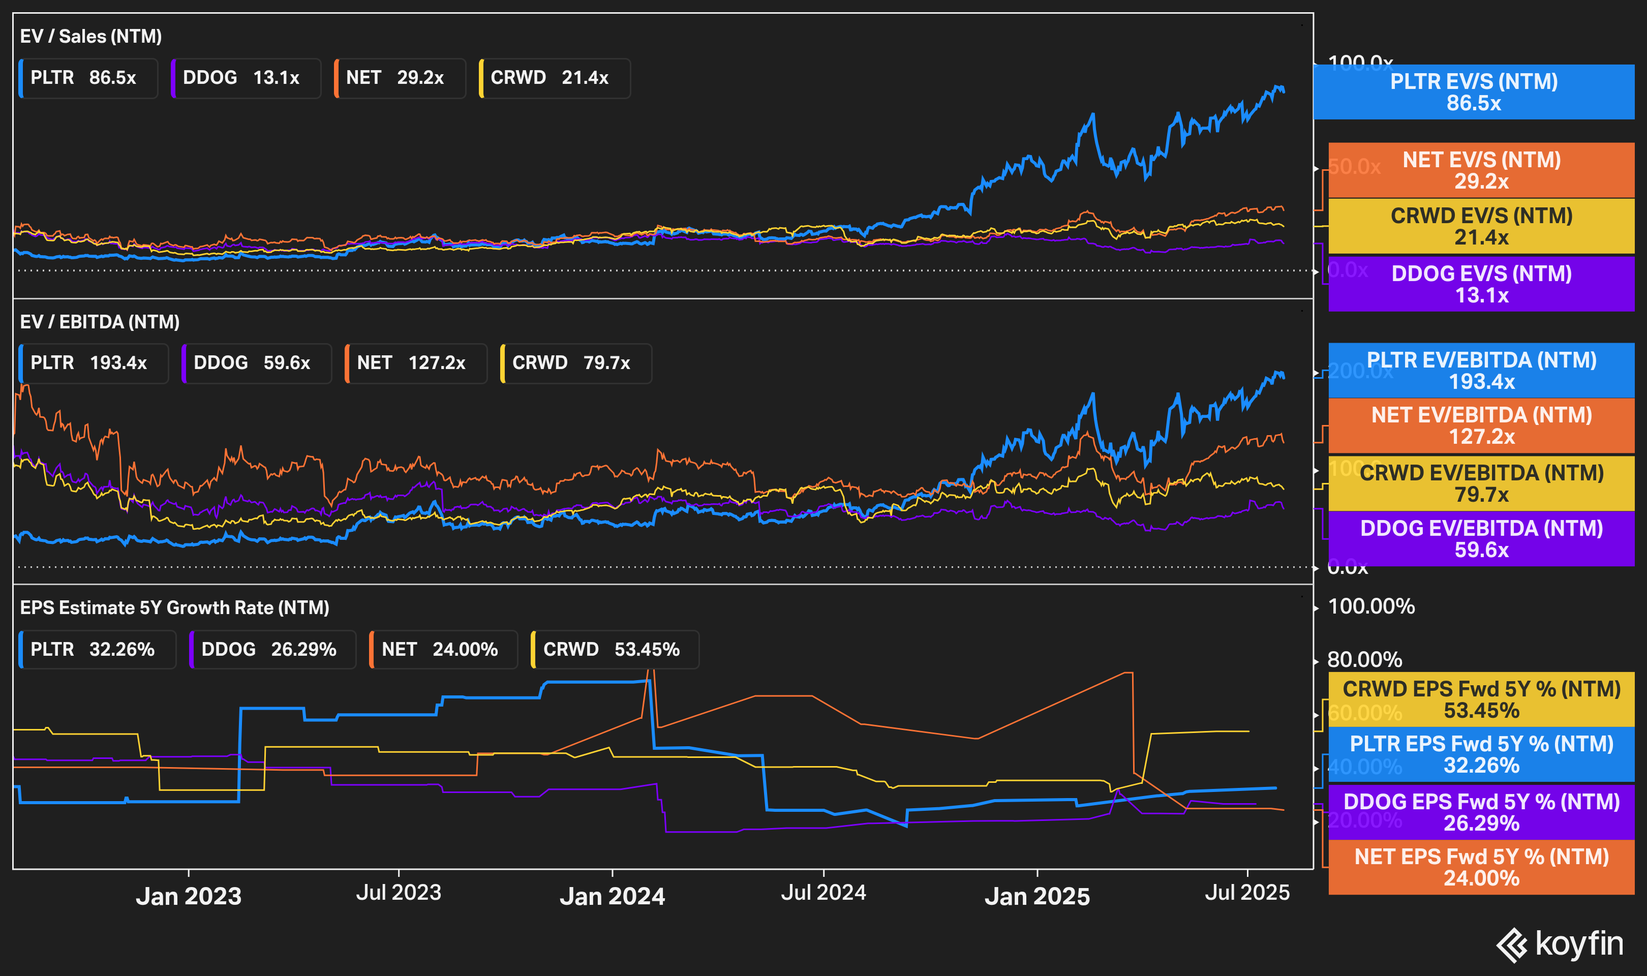Click EPS Estimate 5Y Growth Rate title
The image size is (1647, 976).
point(174,607)
